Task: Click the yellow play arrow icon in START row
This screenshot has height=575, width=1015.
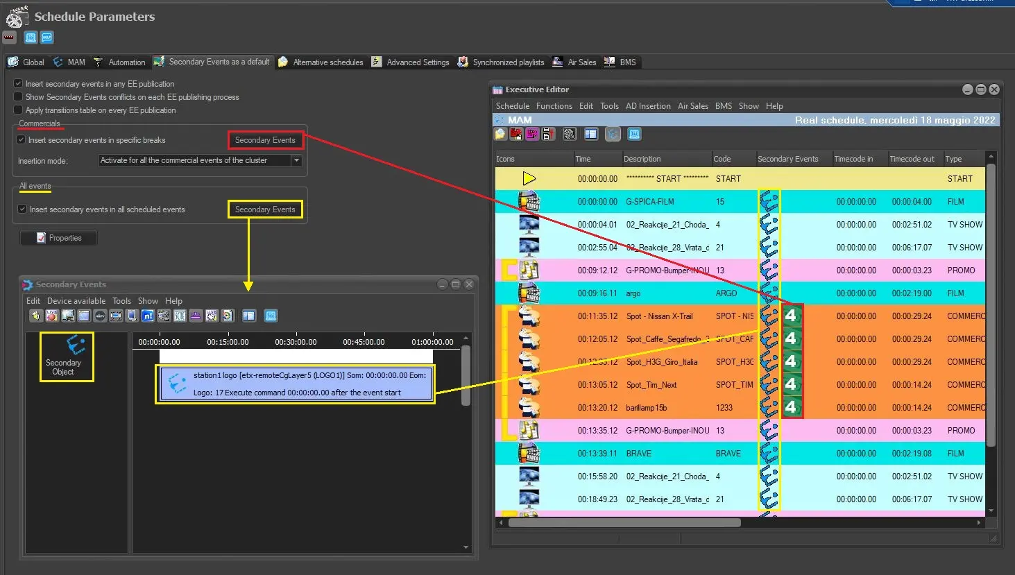Action: (x=529, y=178)
